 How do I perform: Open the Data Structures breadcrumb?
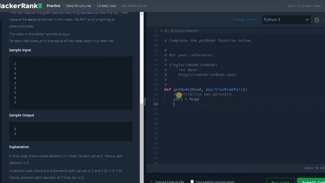coord(79,6)
